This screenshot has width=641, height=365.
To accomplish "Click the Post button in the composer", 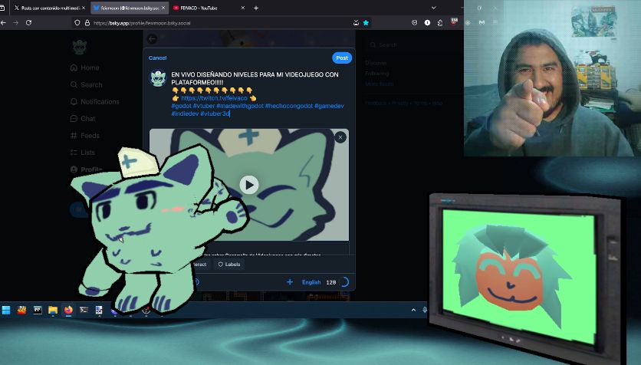I will (x=342, y=58).
